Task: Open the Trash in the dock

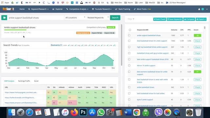Action: point(198,112)
